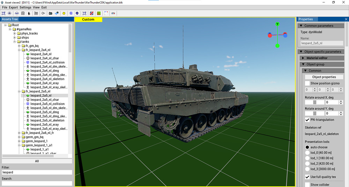Click the frame box icon after the cubes
The image size is (349, 187).
84,13
